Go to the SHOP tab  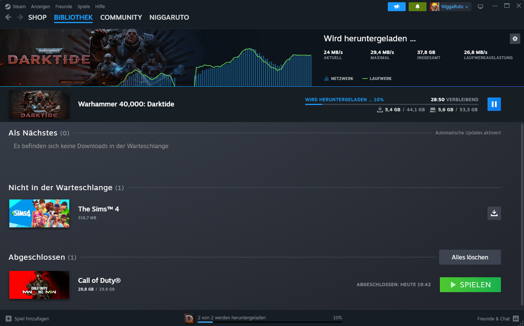tap(37, 17)
